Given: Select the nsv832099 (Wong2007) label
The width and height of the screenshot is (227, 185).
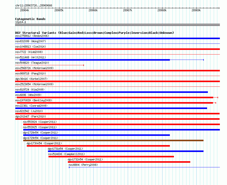Looking at the screenshot, I should pos(31,41).
